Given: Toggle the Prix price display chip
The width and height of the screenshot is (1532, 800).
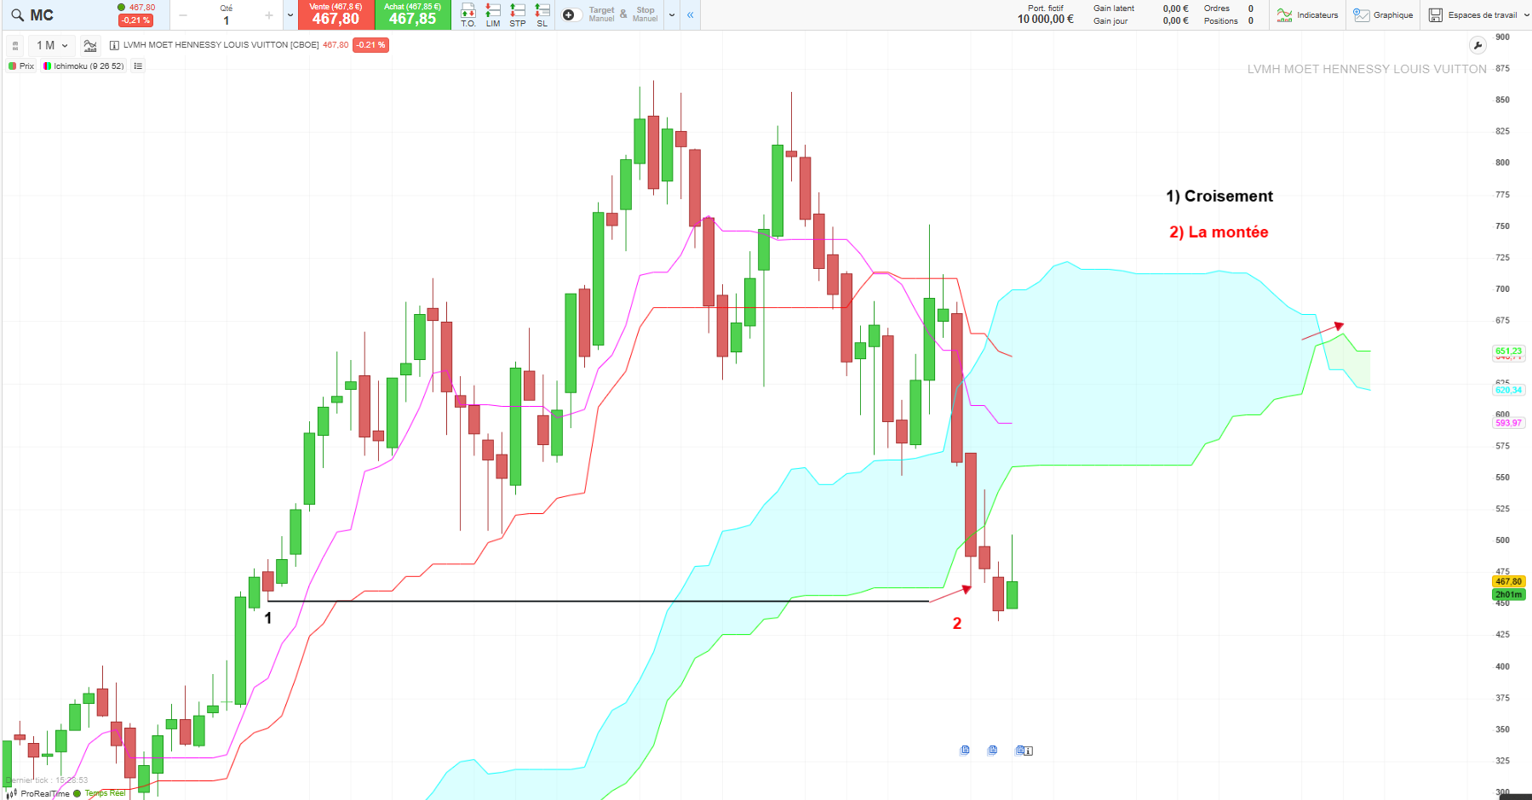Looking at the screenshot, I should pyautogui.click(x=21, y=66).
